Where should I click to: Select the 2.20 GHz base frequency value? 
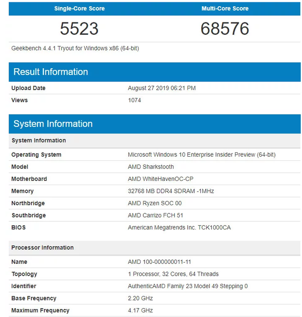coord(140,298)
